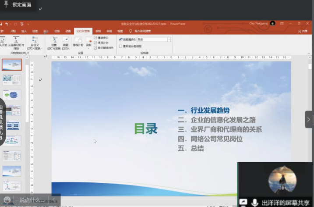Toggle the 播放旁白 checkbox
Image resolution: width=314 pixels, height=207 pixels.
[95, 38]
